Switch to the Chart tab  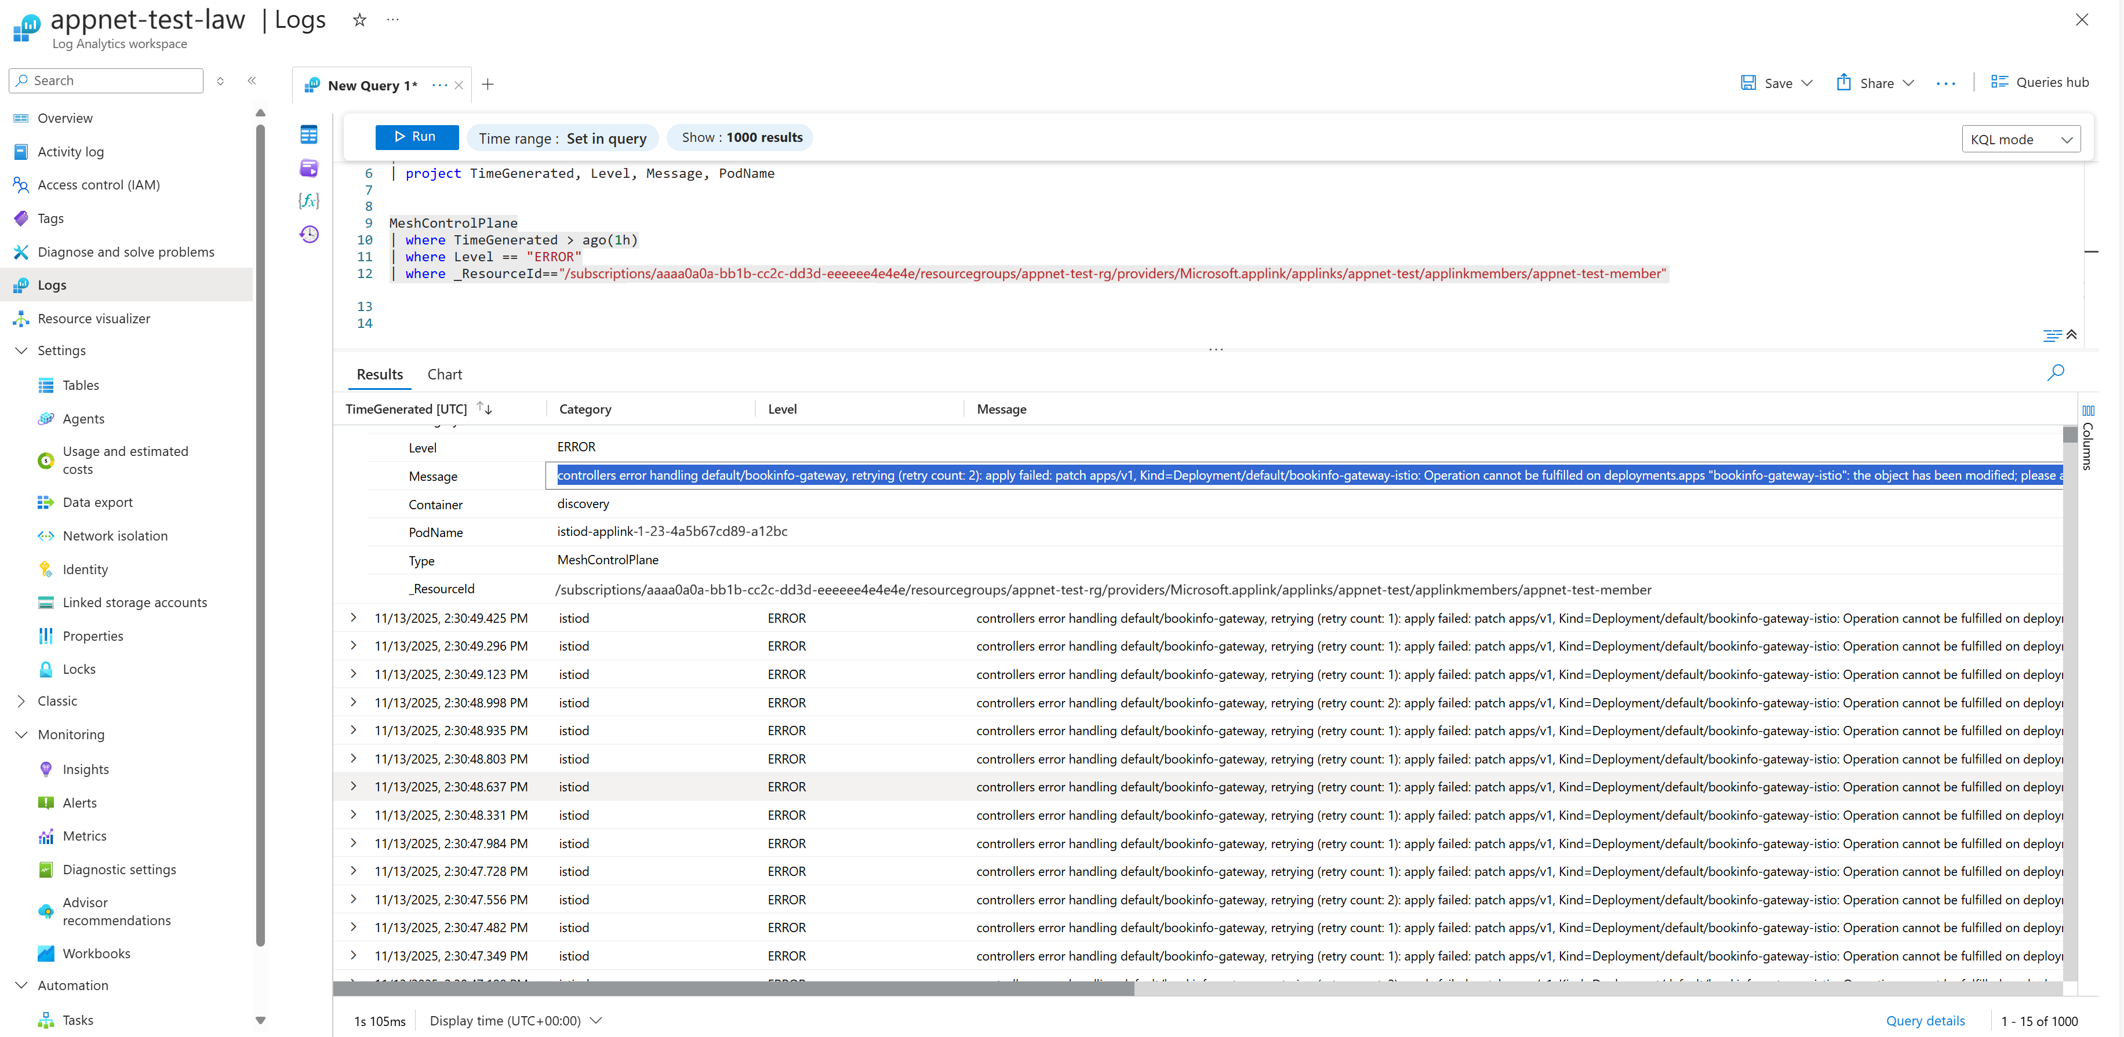coord(445,374)
